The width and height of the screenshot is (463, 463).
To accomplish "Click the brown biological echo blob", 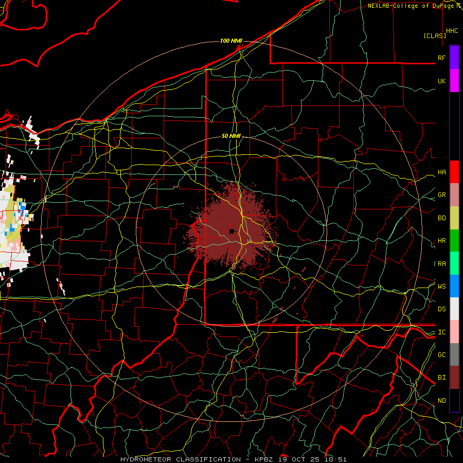I will [x=232, y=227].
